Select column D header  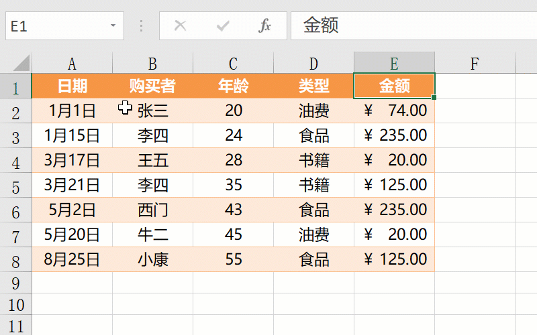(x=313, y=63)
